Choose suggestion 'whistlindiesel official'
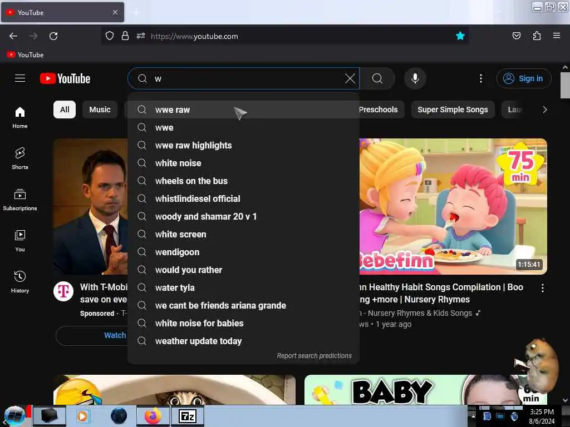 coord(243,198)
